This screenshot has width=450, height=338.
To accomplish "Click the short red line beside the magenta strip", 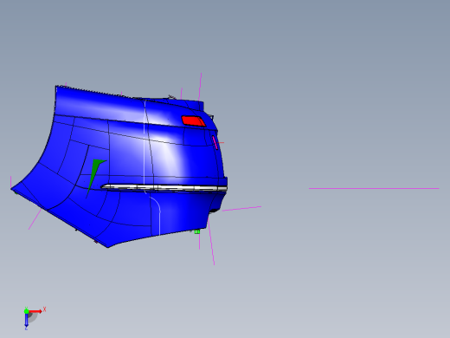I will [221, 143].
